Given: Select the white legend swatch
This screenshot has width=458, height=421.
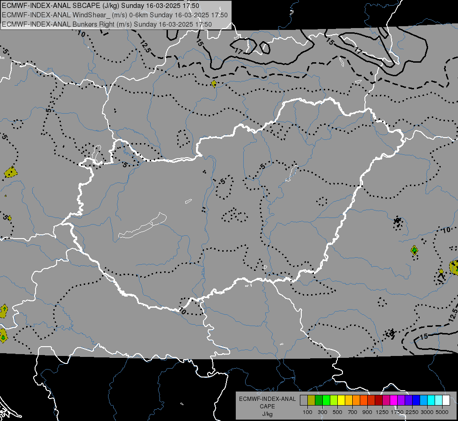Looking at the screenshot, I should pos(446,400).
